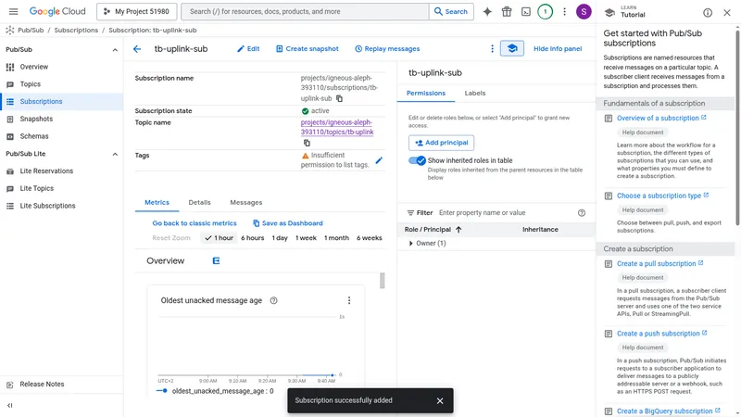The height and width of the screenshot is (417, 741).
Task: Switch to the Details tab
Action: pyautogui.click(x=199, y=202)
